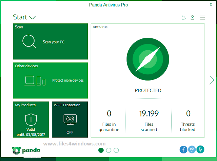Image resolution: width=217 pixels, height=161 pixels.
Task: Select the first page indicator dot
Action: [101, 150]
